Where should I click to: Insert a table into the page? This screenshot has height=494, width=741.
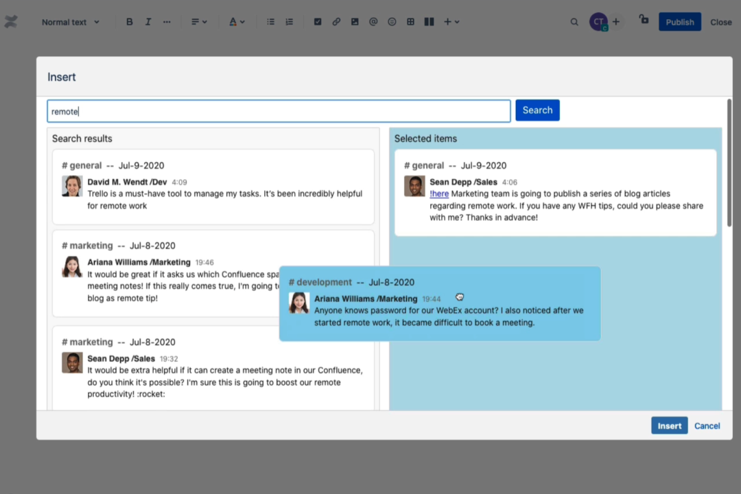coord(410,21)
